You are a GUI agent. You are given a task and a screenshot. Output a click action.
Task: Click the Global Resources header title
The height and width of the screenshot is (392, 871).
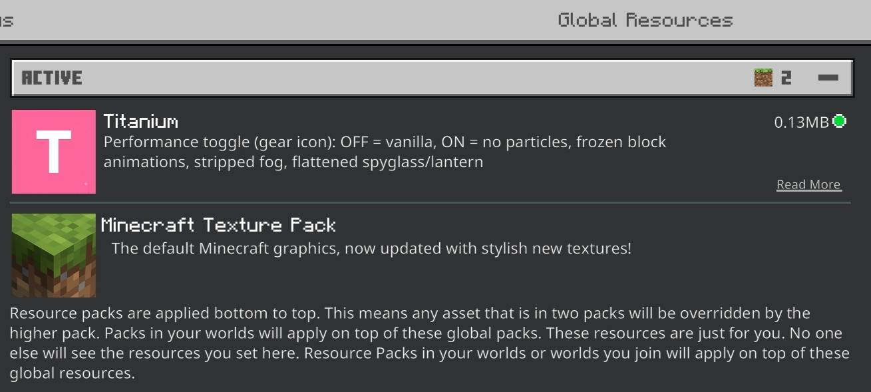tap(645, 20)
